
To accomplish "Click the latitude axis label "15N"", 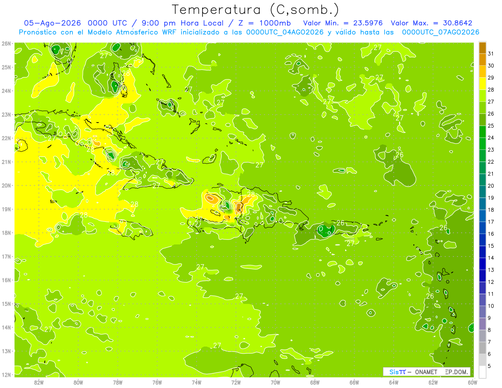I will (x=6, y=304).
